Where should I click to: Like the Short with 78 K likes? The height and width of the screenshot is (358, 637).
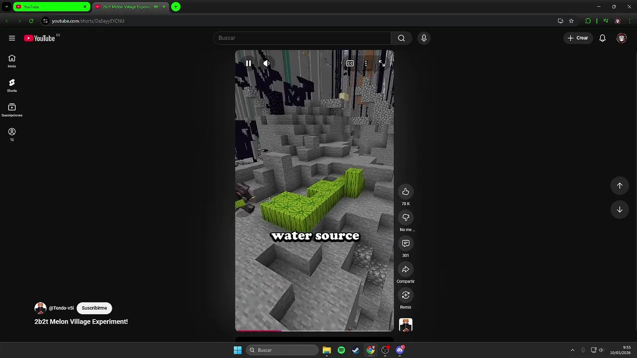406,192
